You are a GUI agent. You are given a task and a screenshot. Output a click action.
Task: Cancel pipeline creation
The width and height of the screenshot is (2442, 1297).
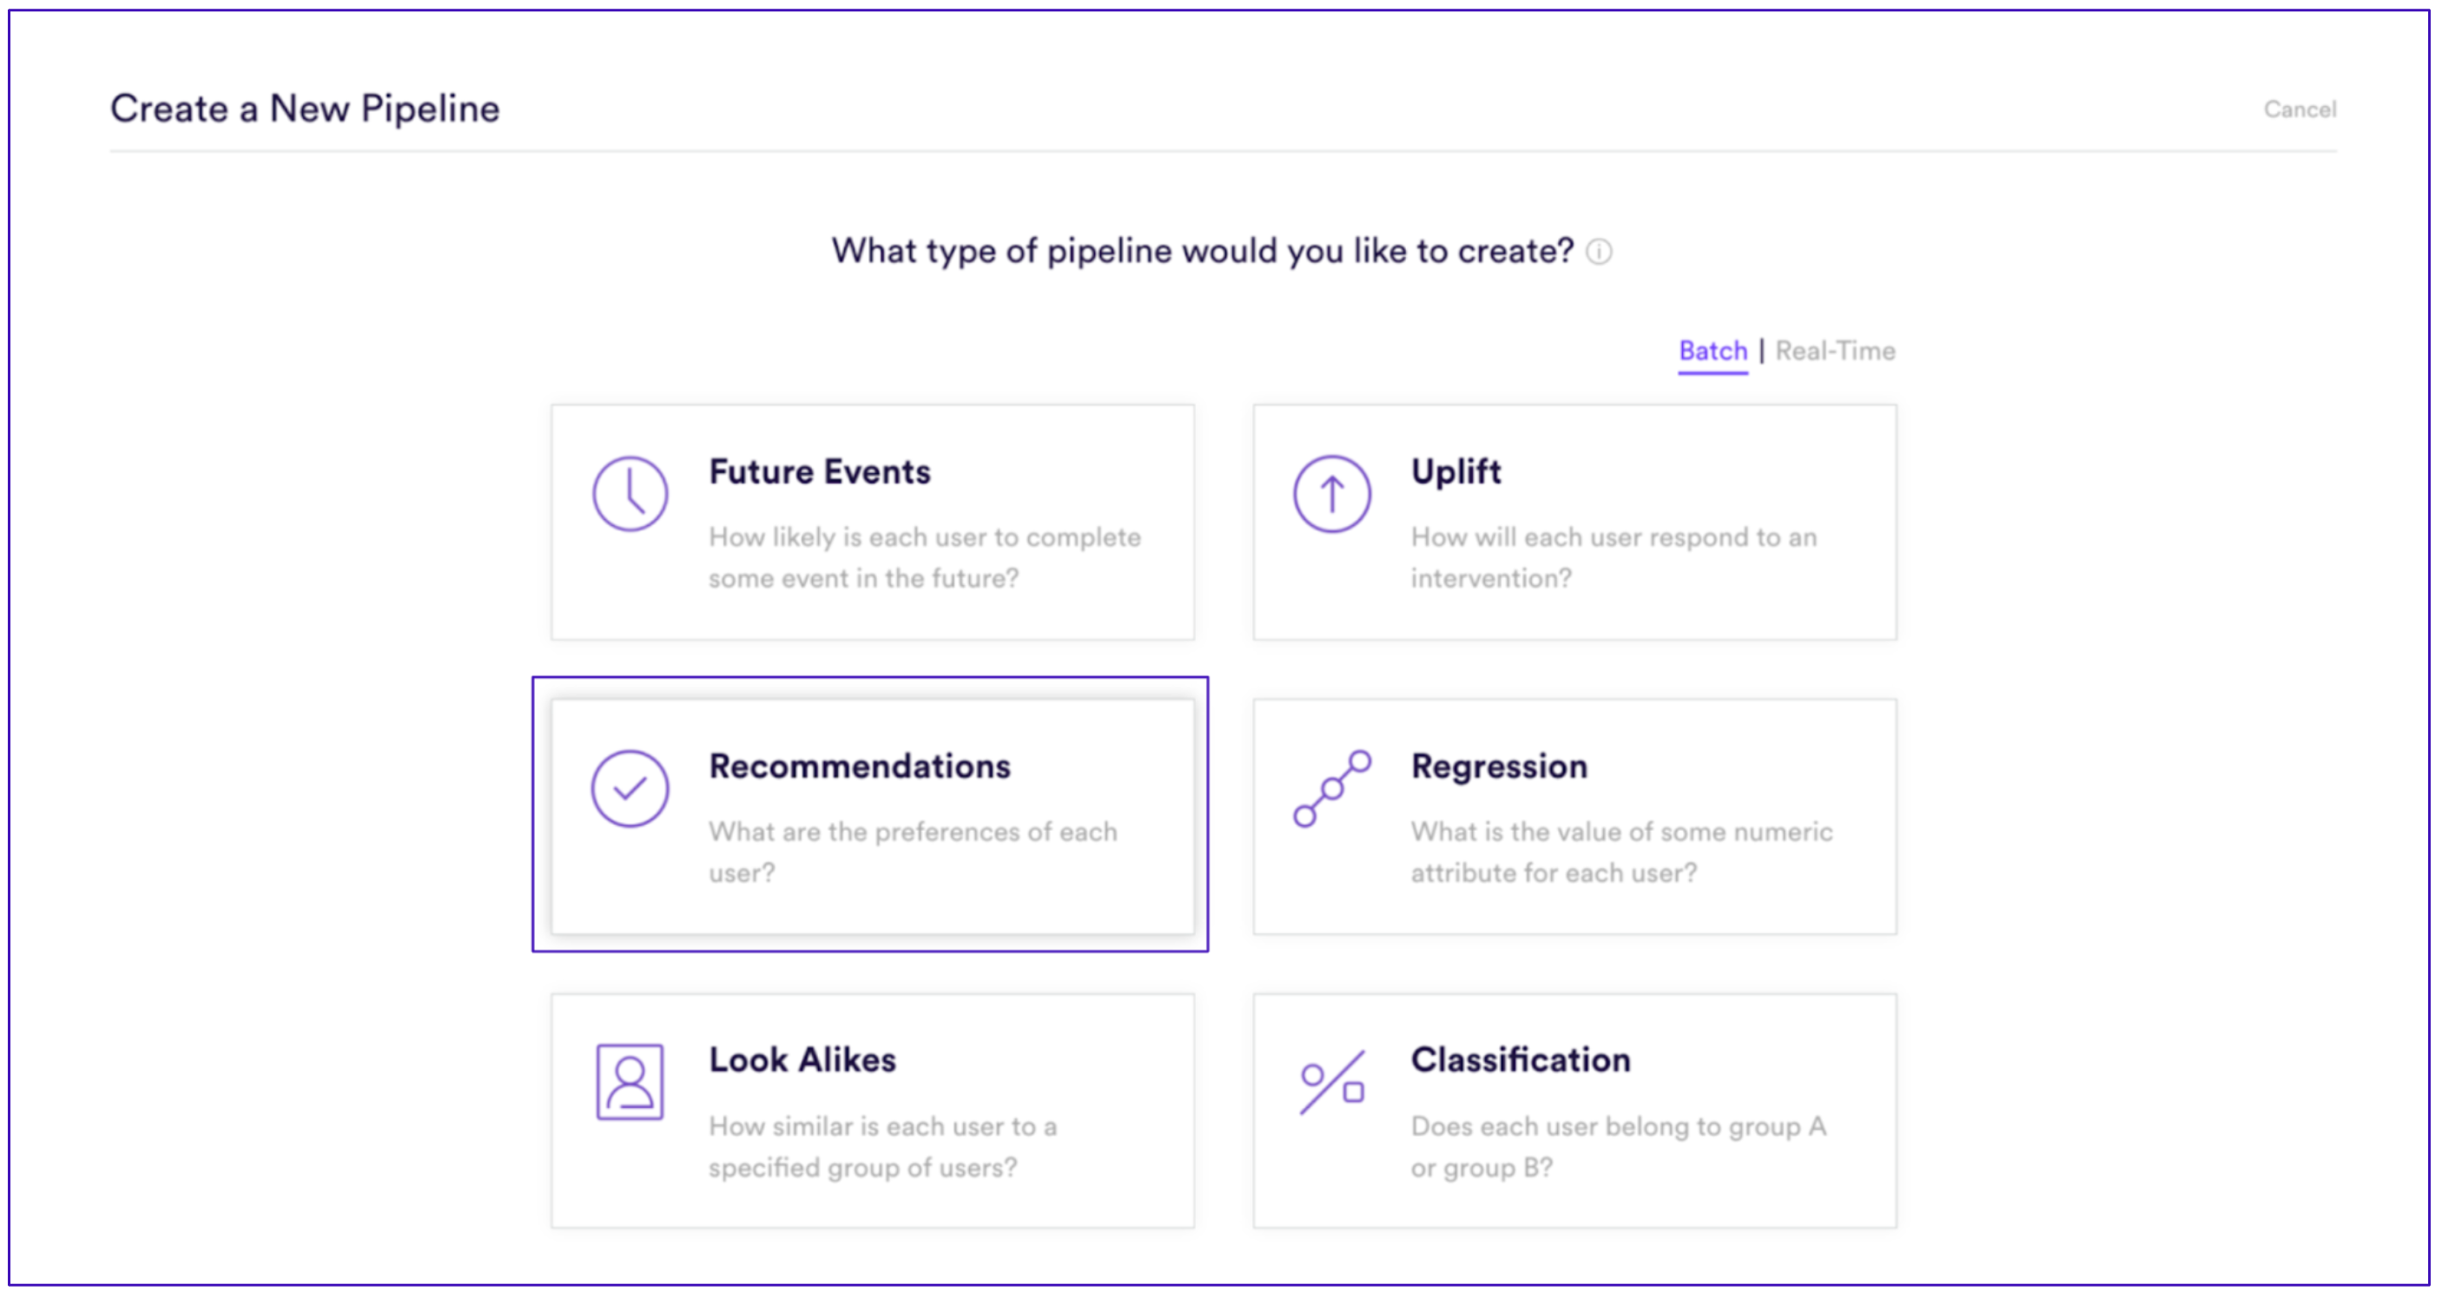coord(2300,110)
